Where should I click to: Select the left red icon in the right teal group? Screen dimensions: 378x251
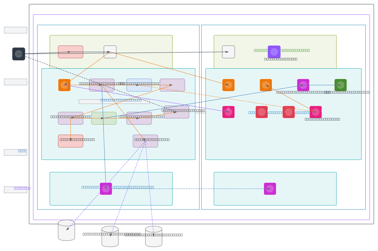click(x=262, y=112)
